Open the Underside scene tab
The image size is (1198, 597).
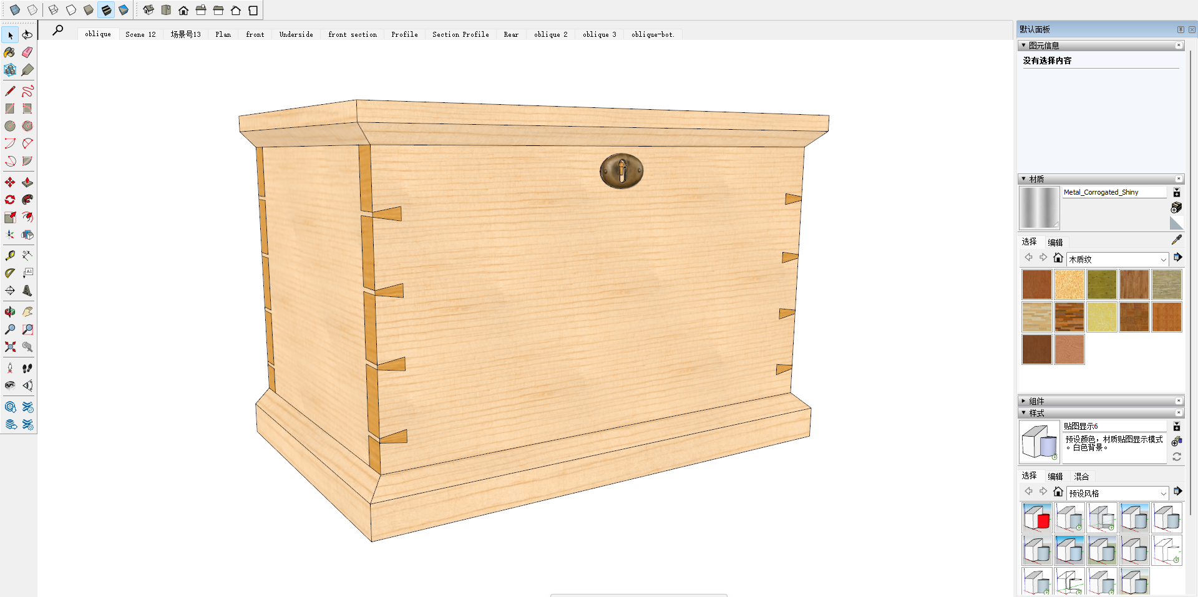coord(296,34)
